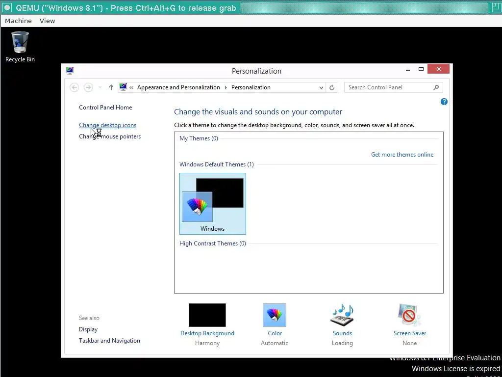Click the Harmony text under Desktop Background
Screen dimensions: 502x377
(x=207, y=343)
